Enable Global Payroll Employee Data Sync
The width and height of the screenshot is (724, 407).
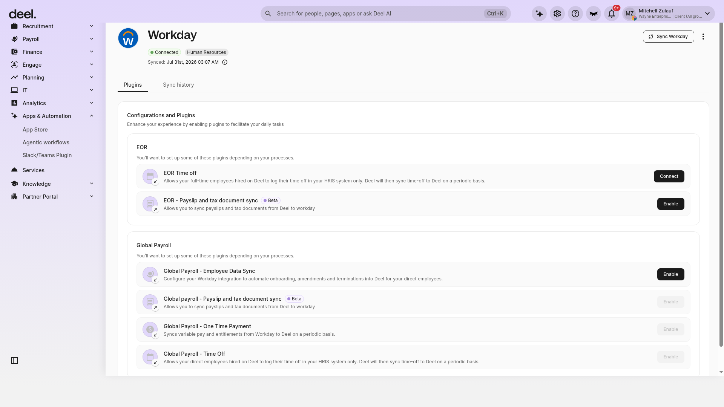click(x=670, y=274)
